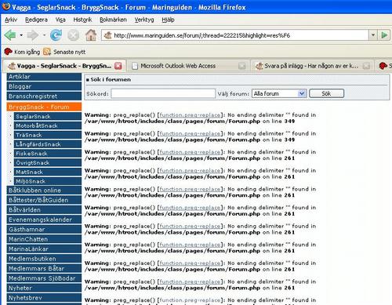Screen dimensions: 392x305
Task: Click the Sök button
Action: 326,93
